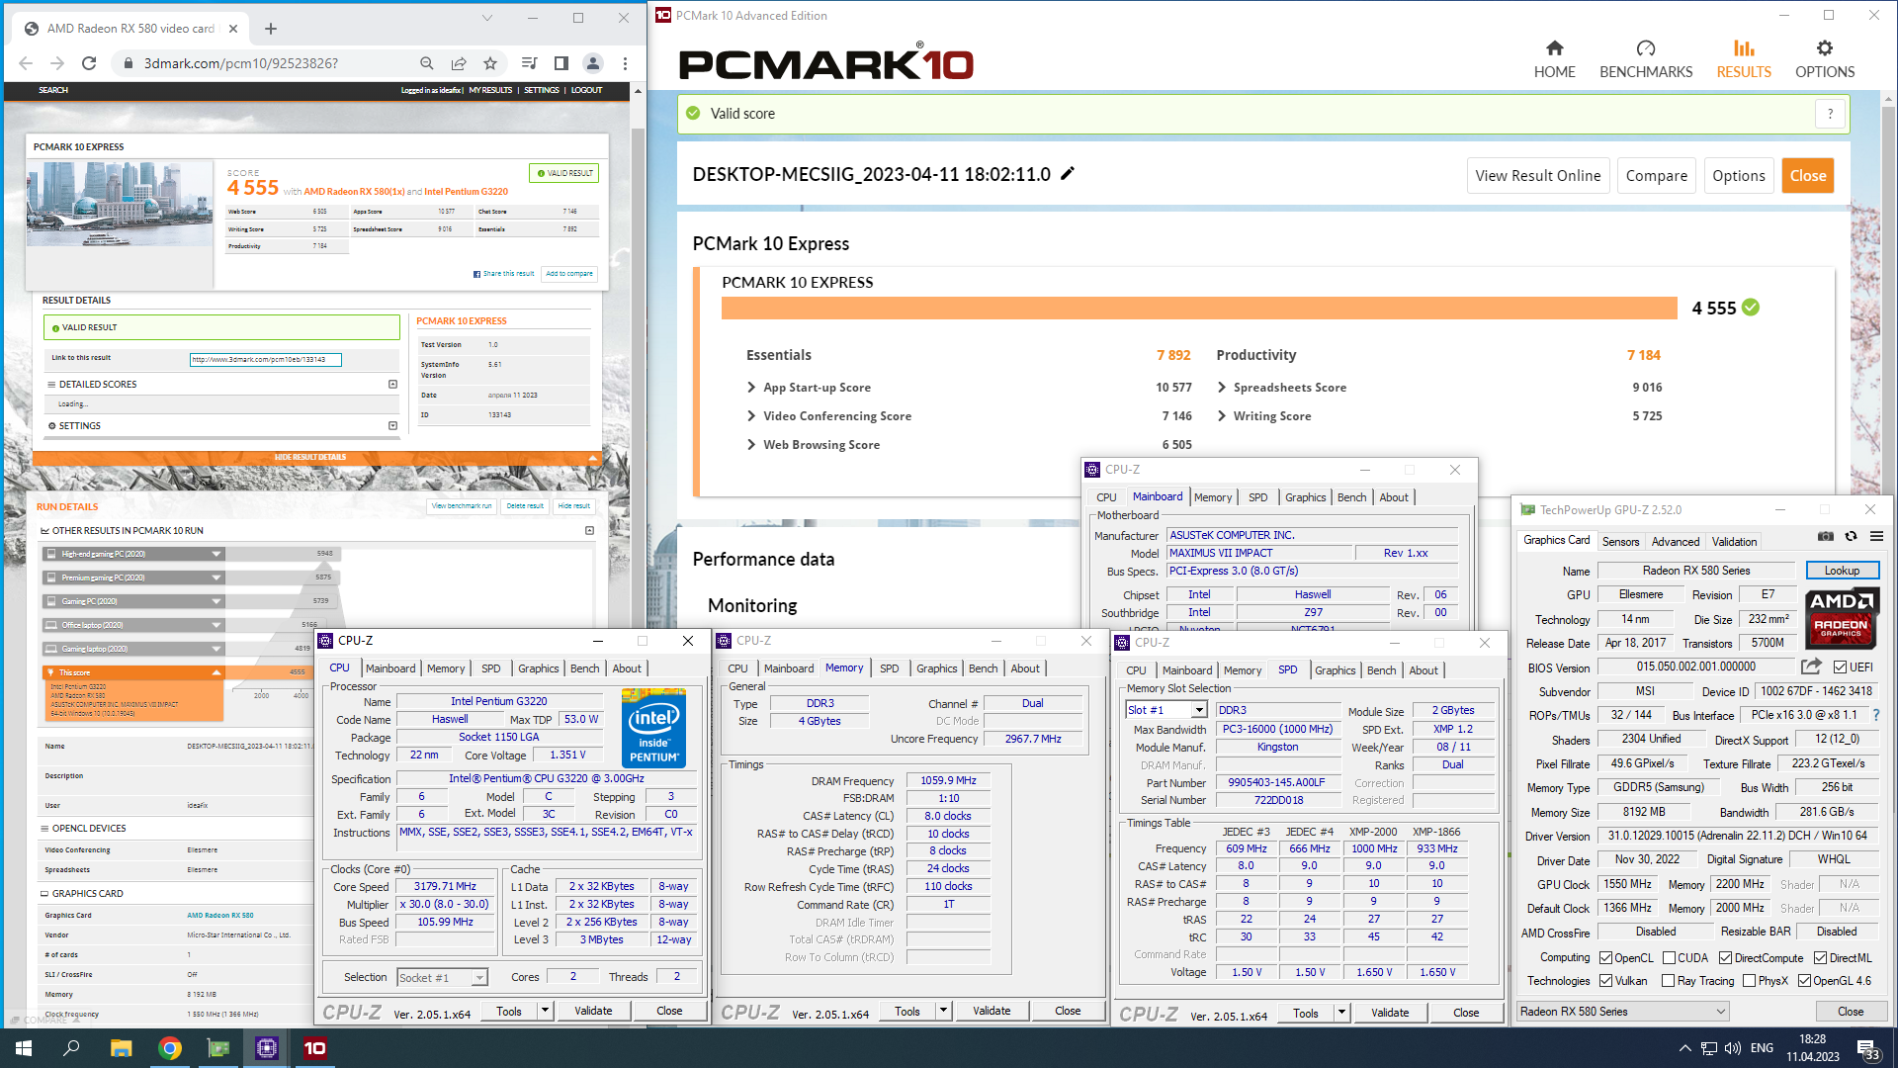Open Chrome media control icon
The height and width of the screenshot is (1068, 1898).
pos(530,63)
